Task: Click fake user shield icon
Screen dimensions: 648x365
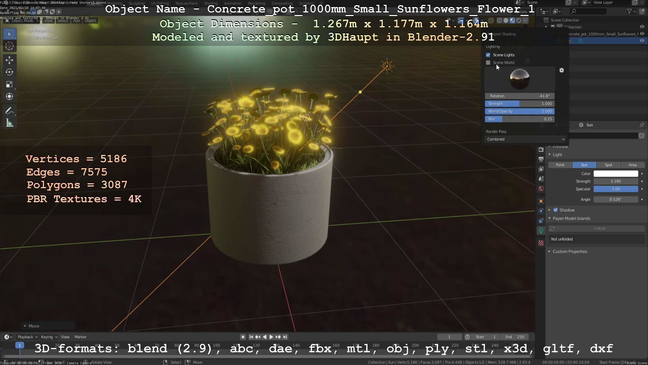Action: (x=642, y=136)
